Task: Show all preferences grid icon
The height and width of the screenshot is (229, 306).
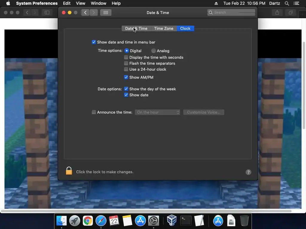Action: click(x=106, y=13)
